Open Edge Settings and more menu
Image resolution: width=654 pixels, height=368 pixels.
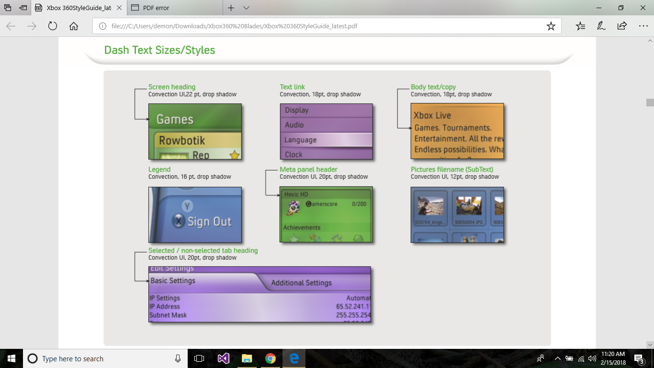coord(643,26)
